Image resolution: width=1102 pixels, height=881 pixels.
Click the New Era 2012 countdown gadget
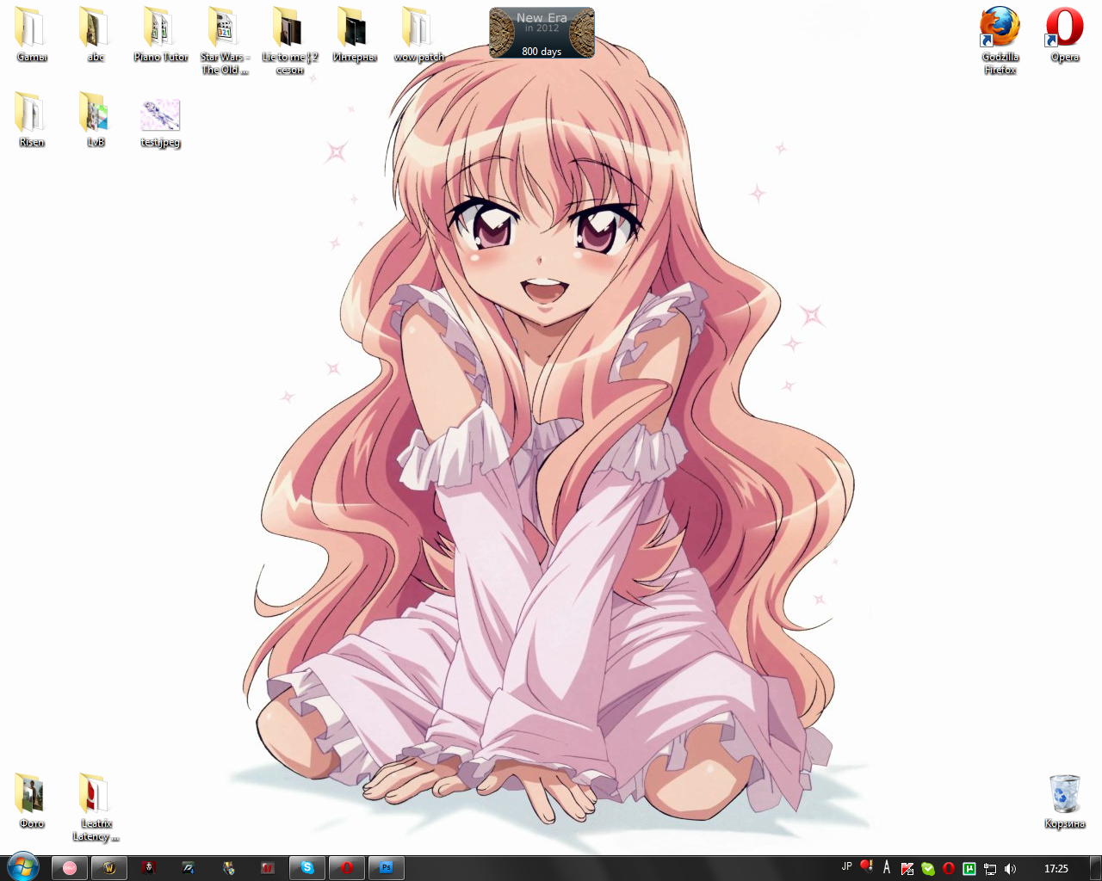coord(542,33)
